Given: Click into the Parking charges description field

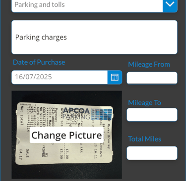Looking at the screenshot, I should point(94,37).
